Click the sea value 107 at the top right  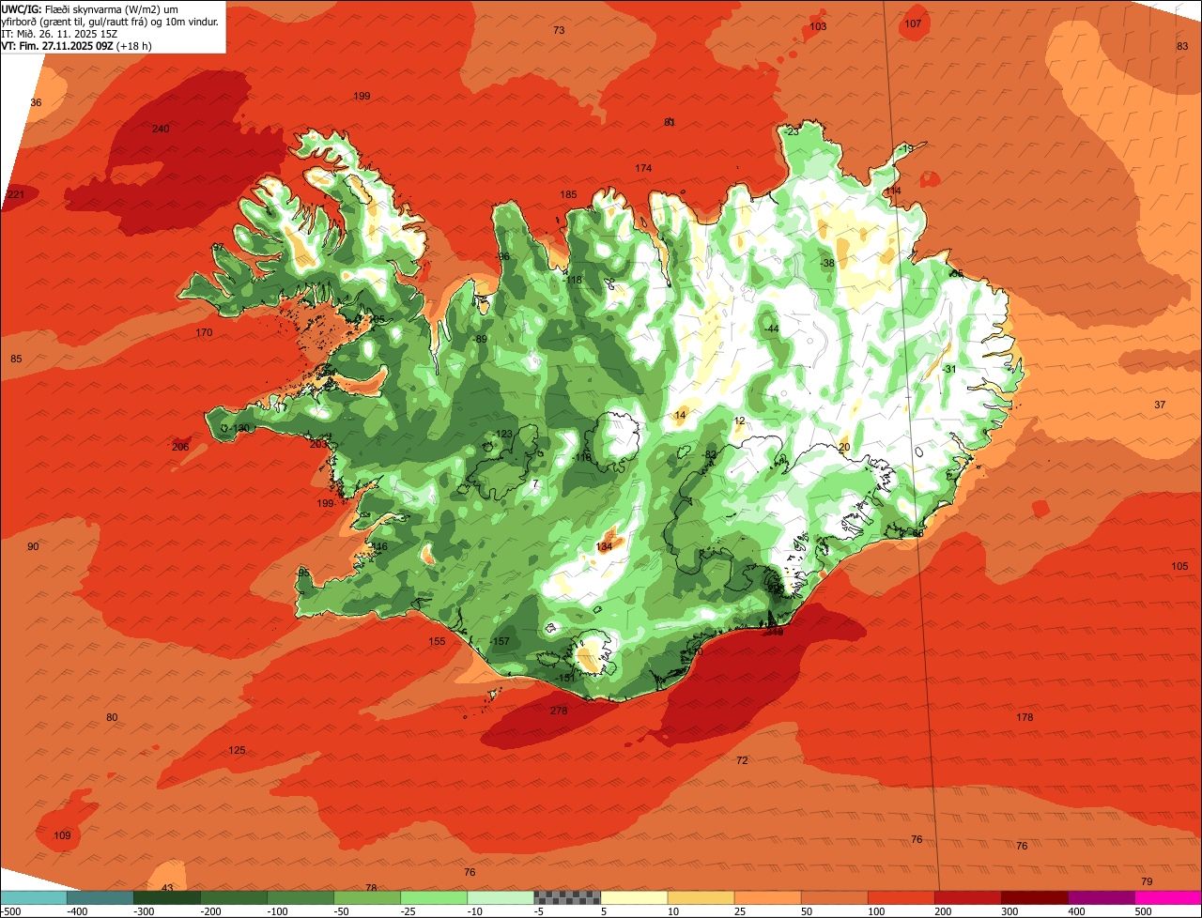913,23
